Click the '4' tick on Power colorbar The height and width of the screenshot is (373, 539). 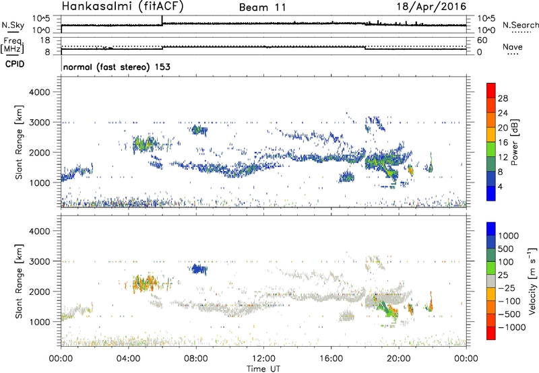coord(500,186)
